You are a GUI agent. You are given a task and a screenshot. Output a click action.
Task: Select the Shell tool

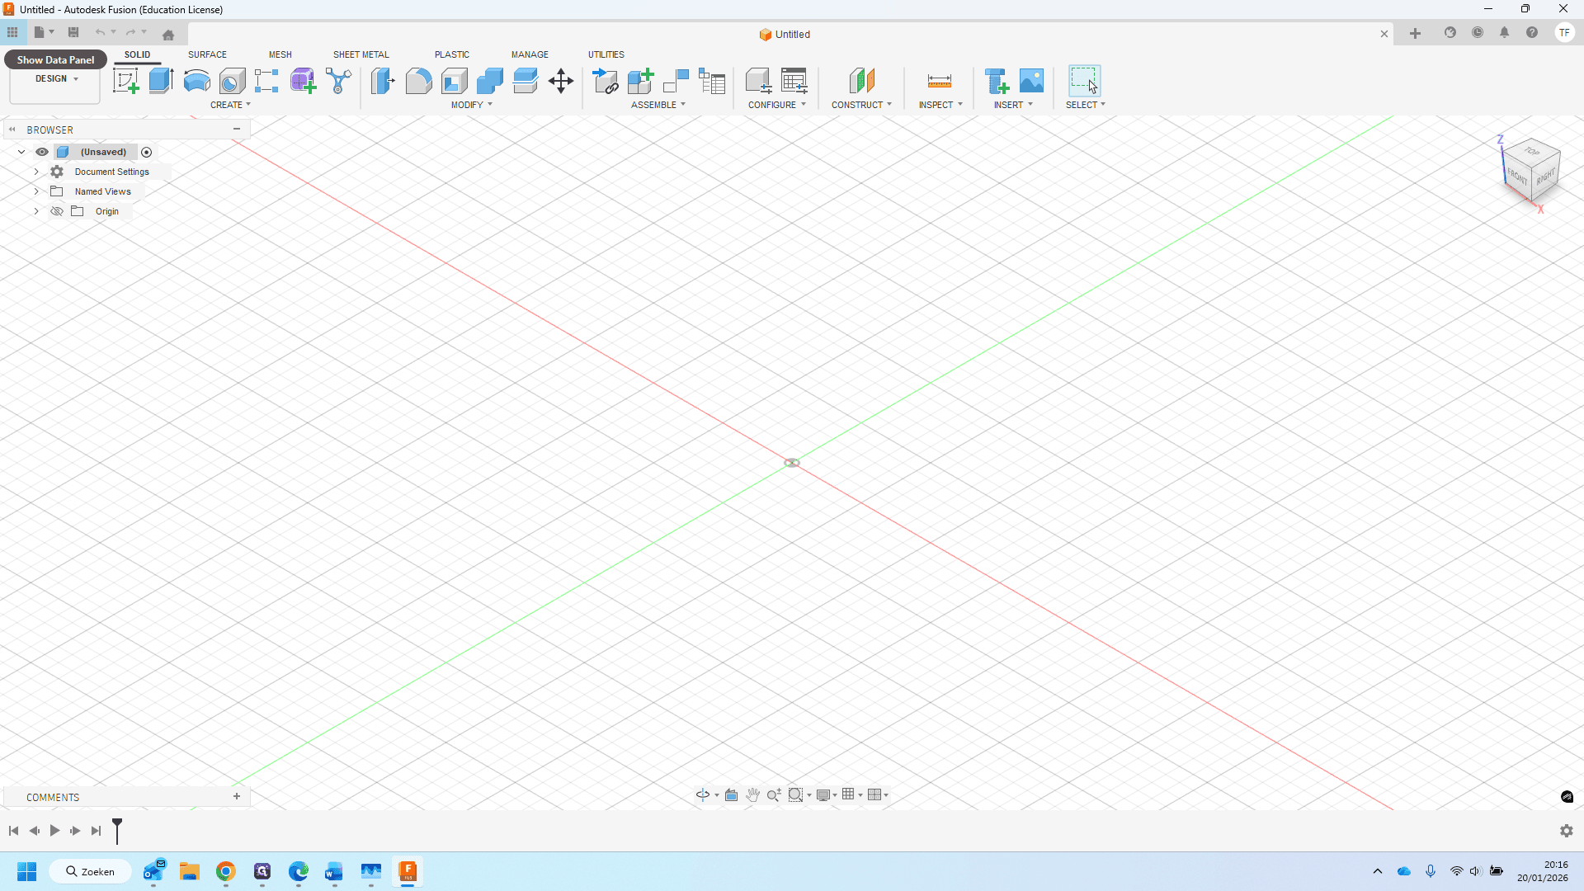pos(454,81)
